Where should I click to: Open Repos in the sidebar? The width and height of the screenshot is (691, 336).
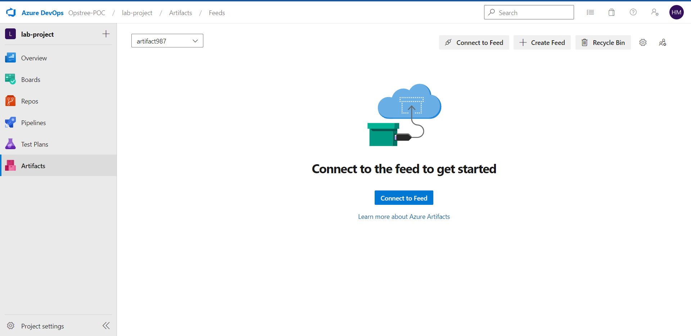click(58, 101)
